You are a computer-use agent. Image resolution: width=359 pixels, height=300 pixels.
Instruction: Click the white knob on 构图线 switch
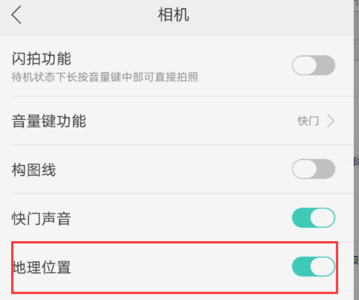click(305, 169)
